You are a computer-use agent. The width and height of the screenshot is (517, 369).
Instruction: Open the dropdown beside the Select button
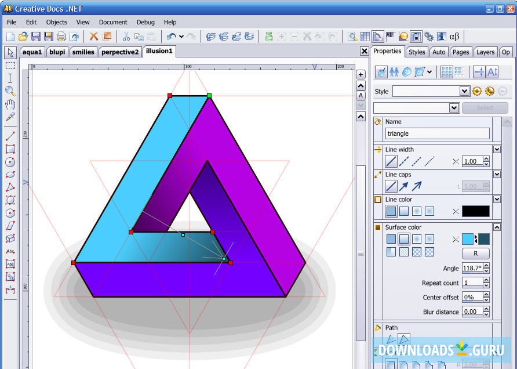[454, 107]
